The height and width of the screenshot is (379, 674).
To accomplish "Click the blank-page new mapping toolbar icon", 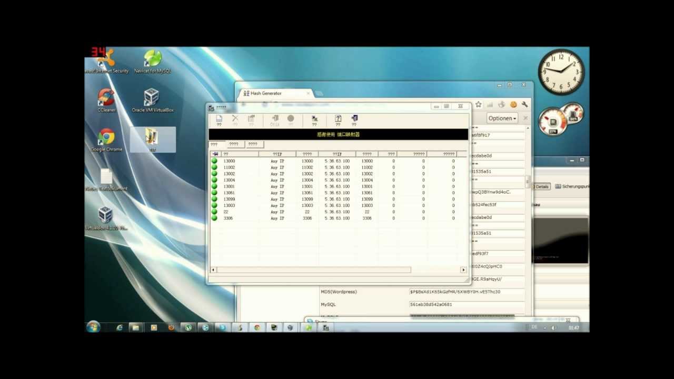I will click(x=219, y=118).
